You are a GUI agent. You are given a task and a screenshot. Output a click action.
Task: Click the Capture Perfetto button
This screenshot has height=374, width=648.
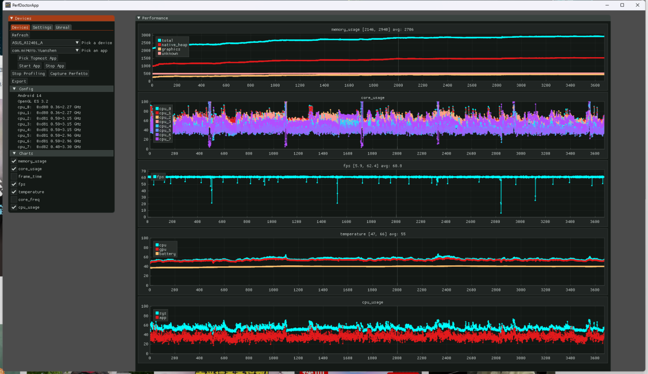(69, 73)
